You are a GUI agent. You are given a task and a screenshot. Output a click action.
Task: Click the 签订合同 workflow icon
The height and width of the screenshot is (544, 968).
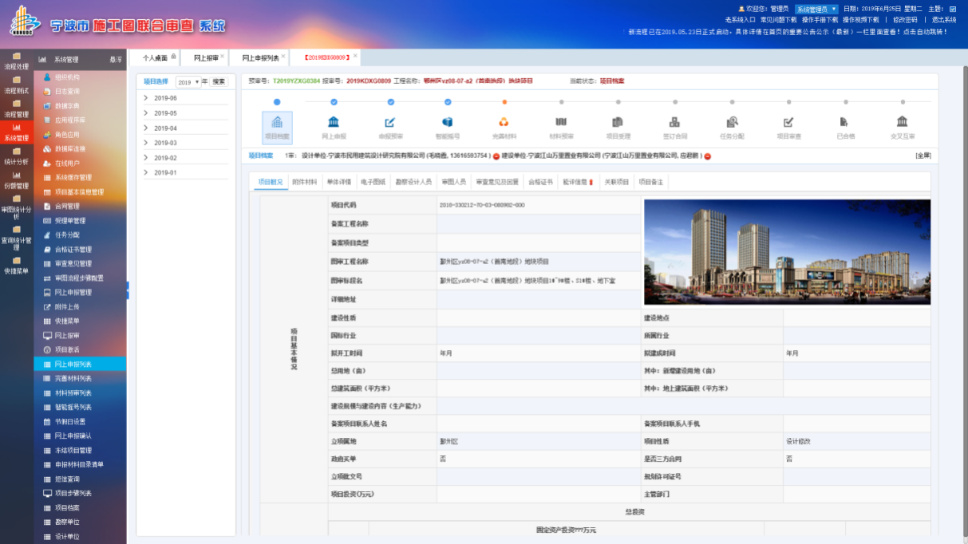pos(674,122)
